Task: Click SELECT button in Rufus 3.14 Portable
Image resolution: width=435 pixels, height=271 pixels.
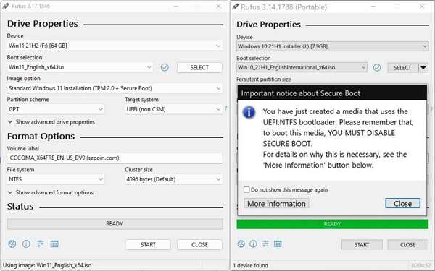Action: click(x=402, y=68)
